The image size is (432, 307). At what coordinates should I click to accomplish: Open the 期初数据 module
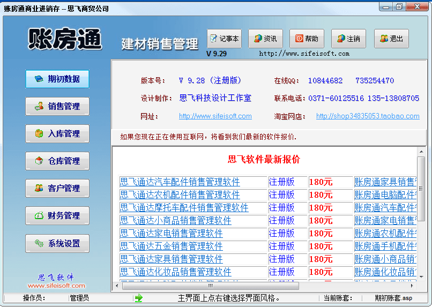[57, 79]
